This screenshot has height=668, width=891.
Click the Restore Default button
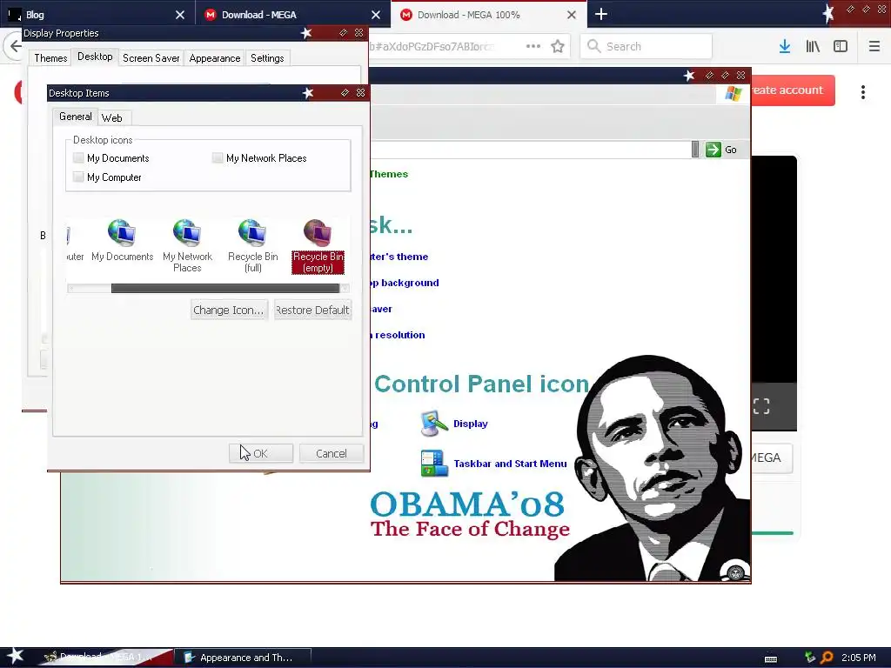click(312, 311)
